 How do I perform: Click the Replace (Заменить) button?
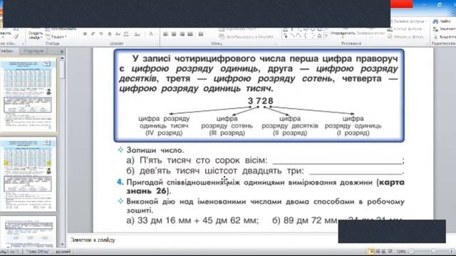tap(445, 29)
